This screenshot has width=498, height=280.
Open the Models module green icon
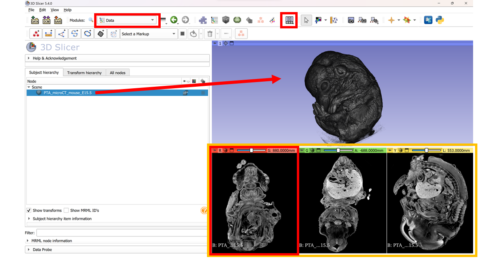pos(237,20)
